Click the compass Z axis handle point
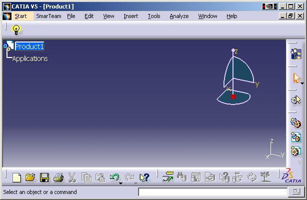This screenshot has height=200, width=307. click(233, 50)
